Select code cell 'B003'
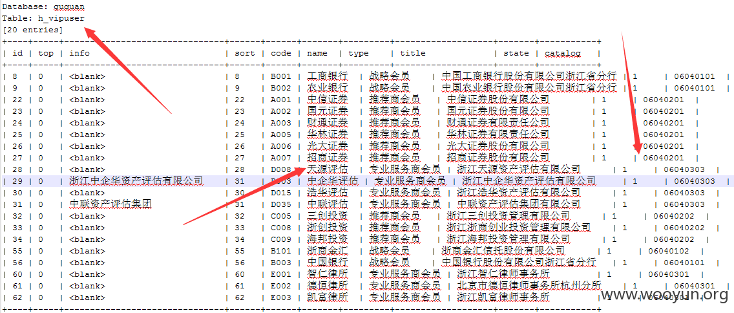This screenshot has height=313, width=734. (281, 263)
